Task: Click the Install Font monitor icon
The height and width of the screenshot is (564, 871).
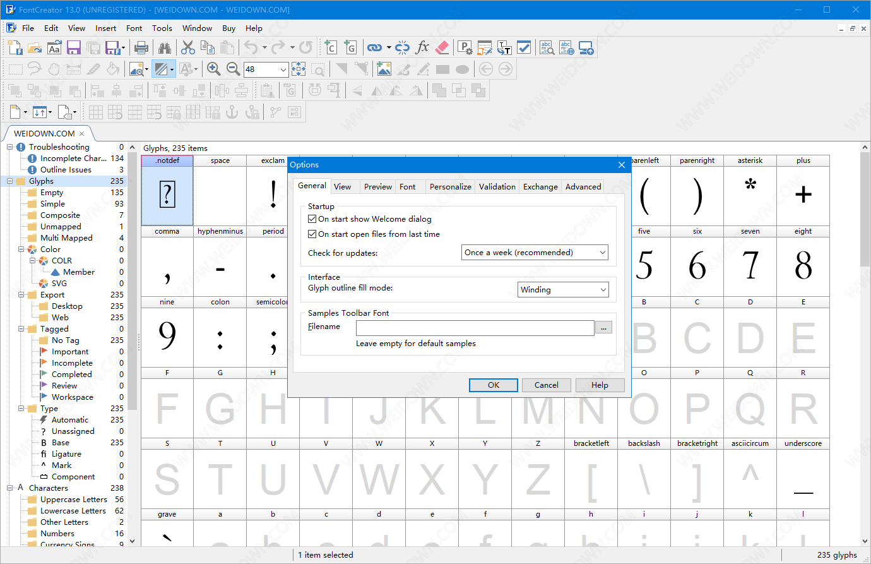Action: point(586,47)
